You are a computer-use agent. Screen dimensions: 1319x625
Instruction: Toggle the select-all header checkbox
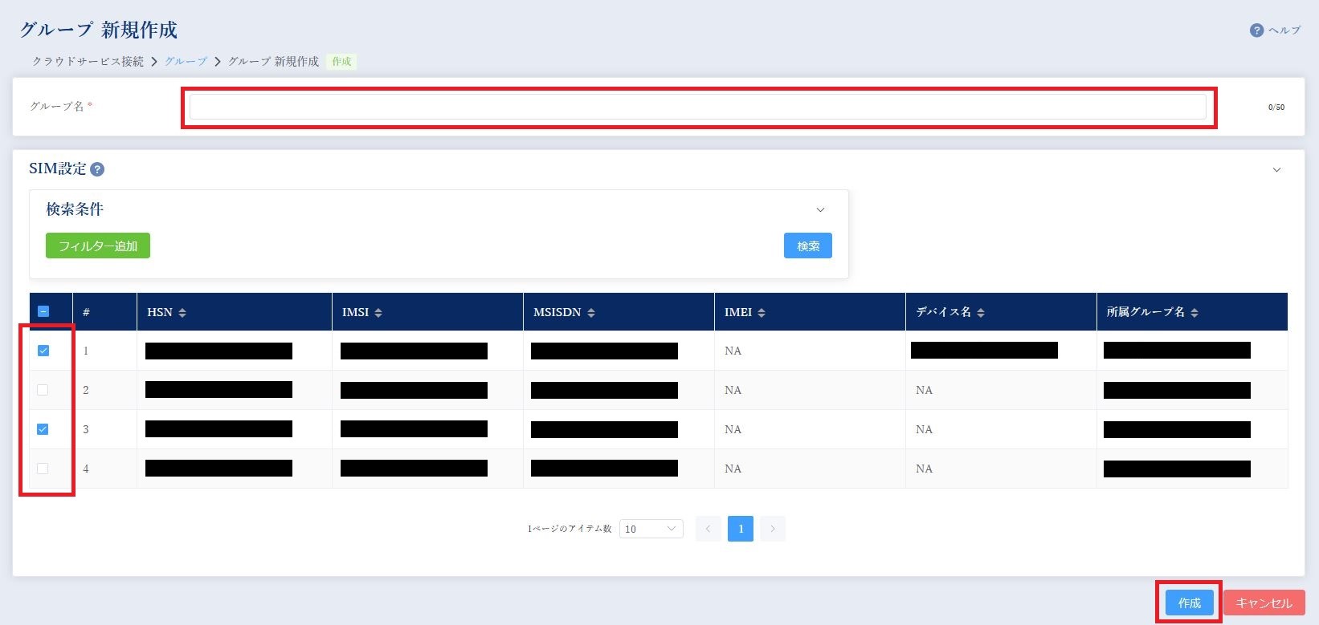43,311
